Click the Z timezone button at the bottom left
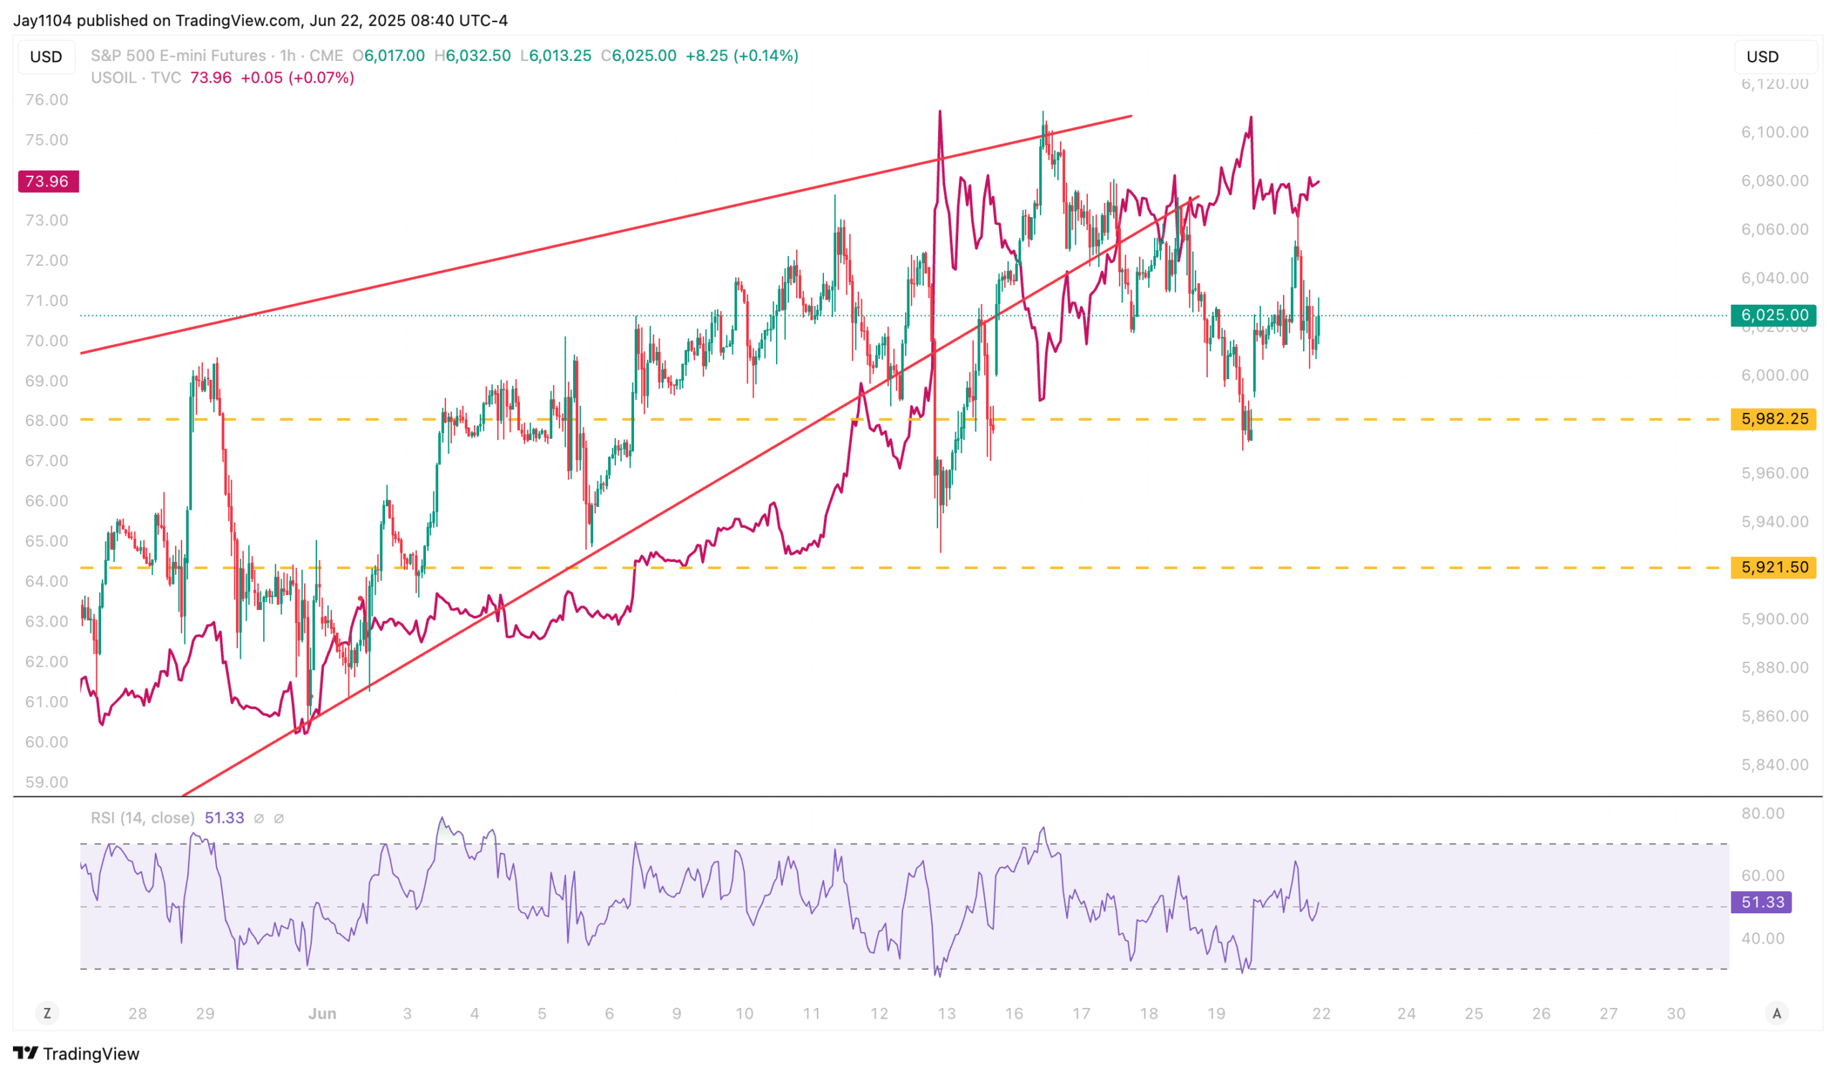Image resolution: width=1836 pixels, height=1076 pixels. click(x=47, y=1014)
